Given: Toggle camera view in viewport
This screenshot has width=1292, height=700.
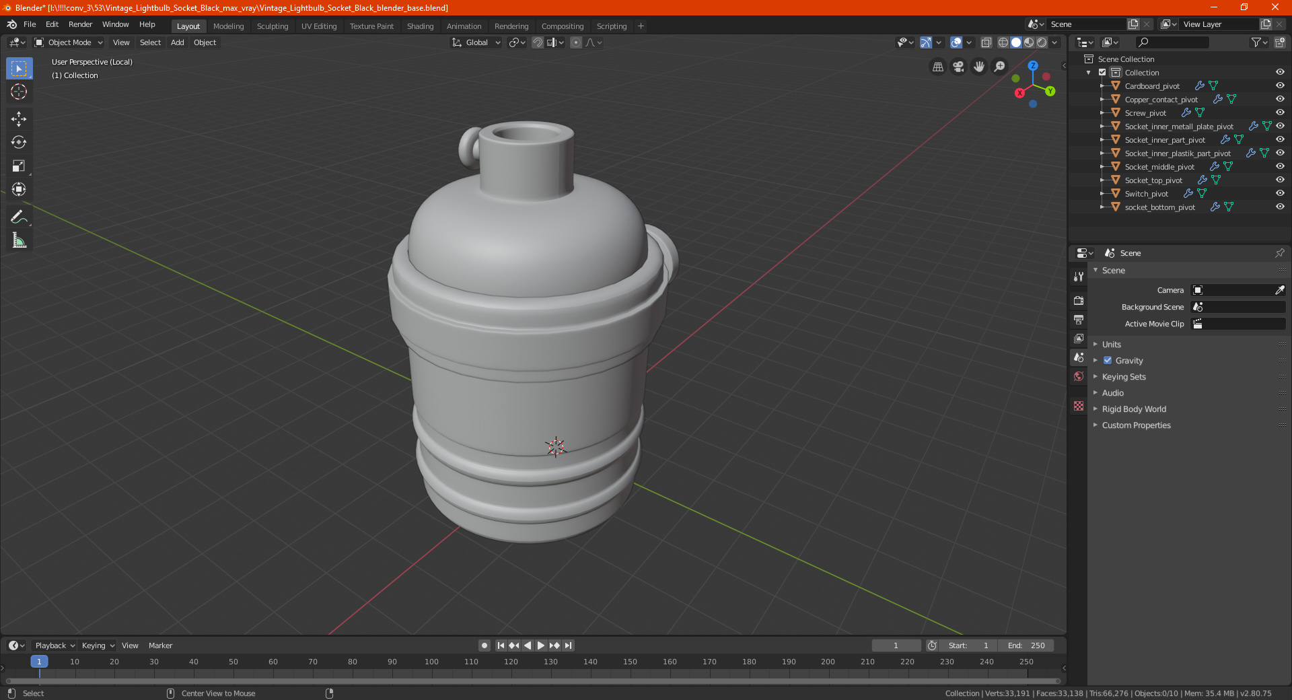Looking at the screenshot, I should point(958,67).
